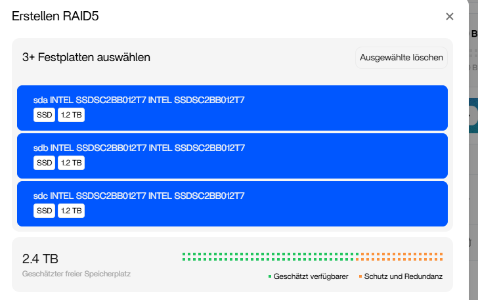478x300 pixels.
Task: Deselect the sdb INTEL SSD disk card
Action: point(232,156)
